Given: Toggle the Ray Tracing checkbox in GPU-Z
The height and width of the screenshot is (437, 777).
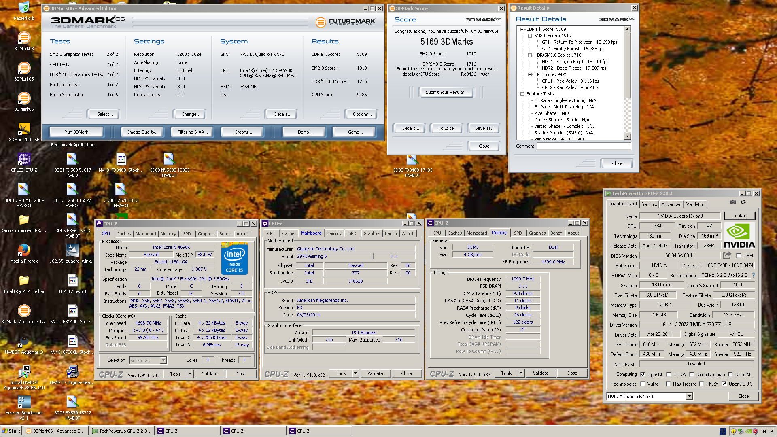Looking at the screenshot, I should 669,384.
